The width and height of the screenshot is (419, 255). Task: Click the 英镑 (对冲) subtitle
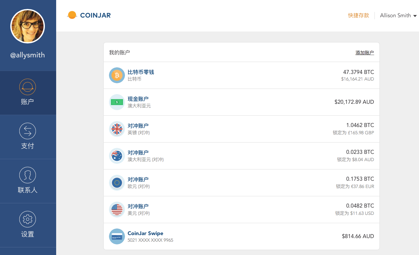point(139,133)
